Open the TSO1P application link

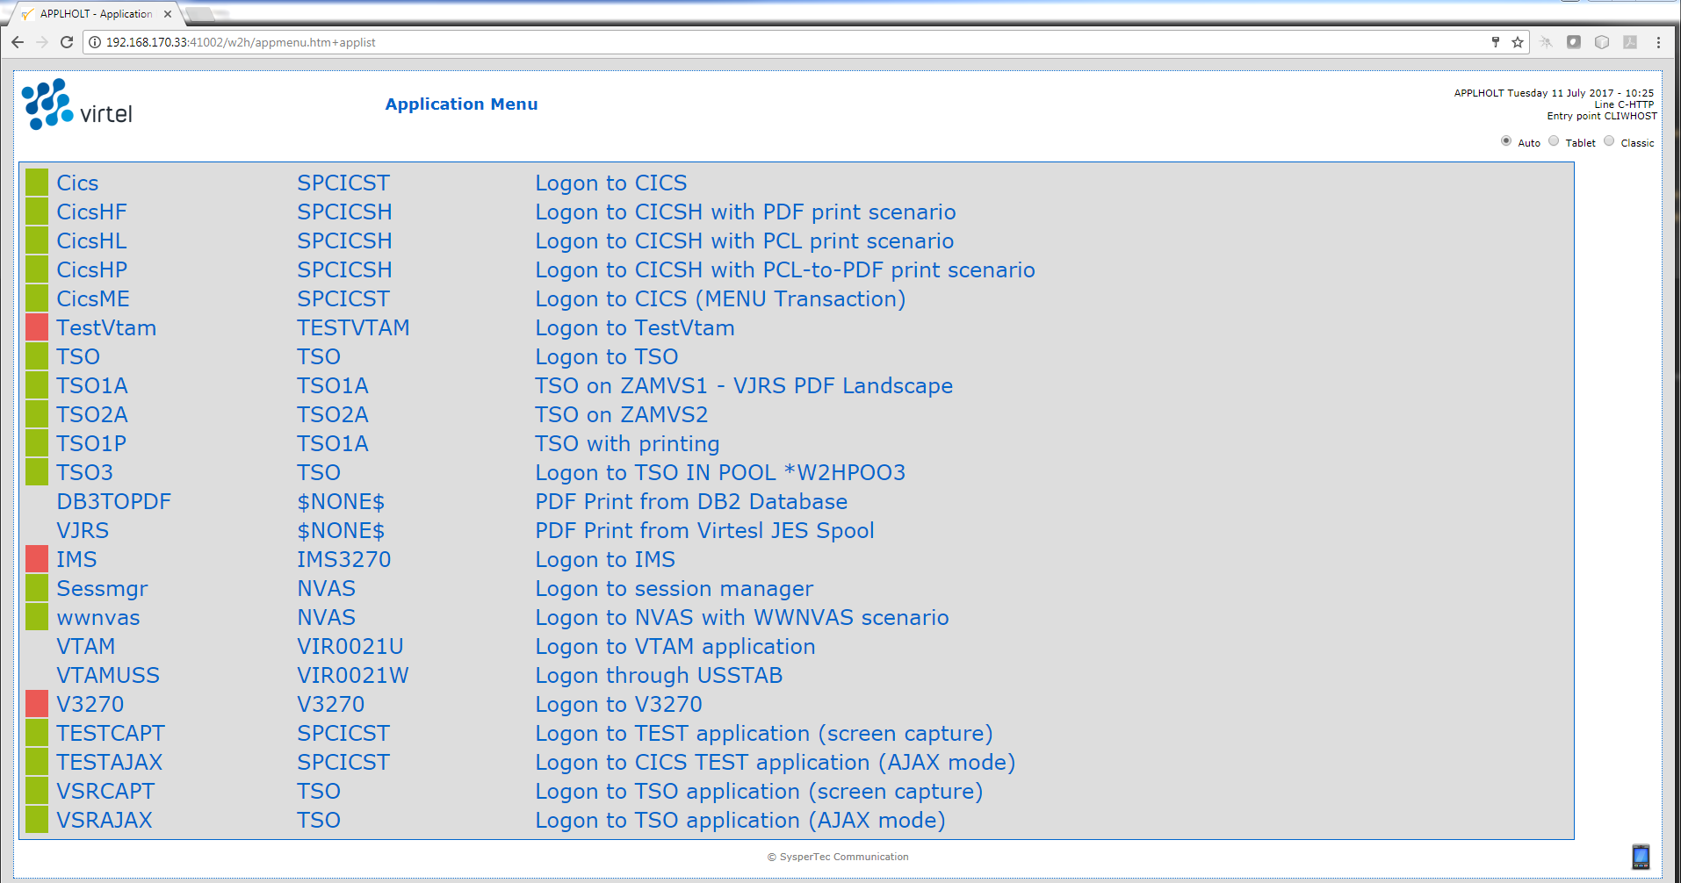click(91, 443)
